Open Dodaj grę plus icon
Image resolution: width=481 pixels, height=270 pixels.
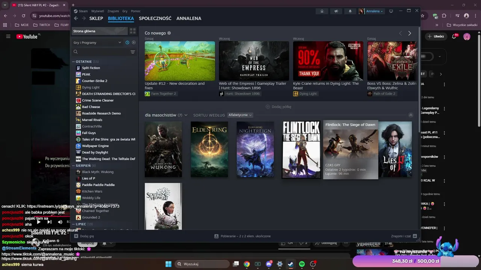click(76, 236)
